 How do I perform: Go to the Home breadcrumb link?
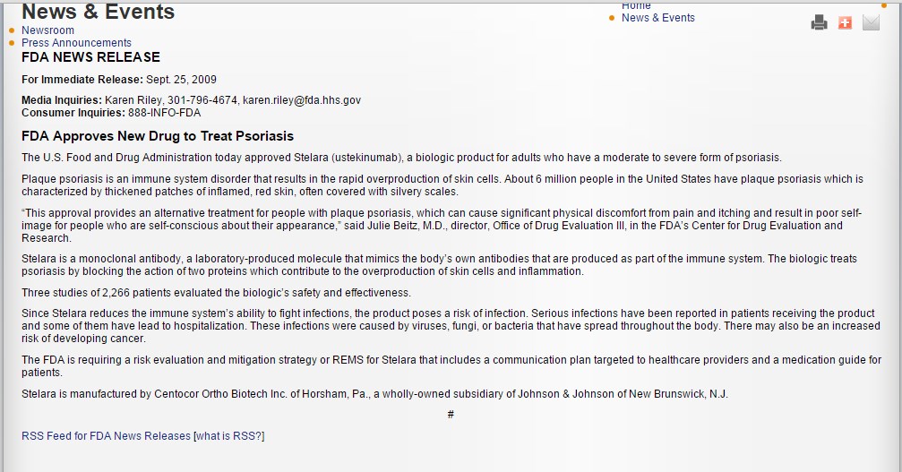636,5
